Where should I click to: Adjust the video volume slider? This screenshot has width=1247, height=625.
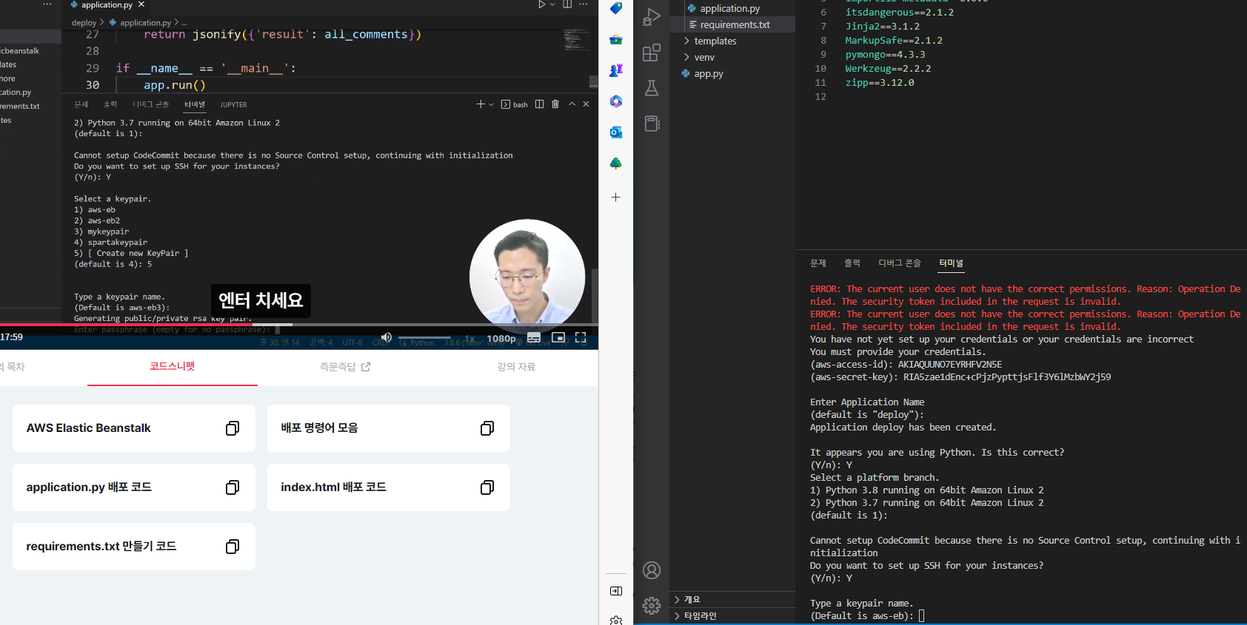pos(424,338)
